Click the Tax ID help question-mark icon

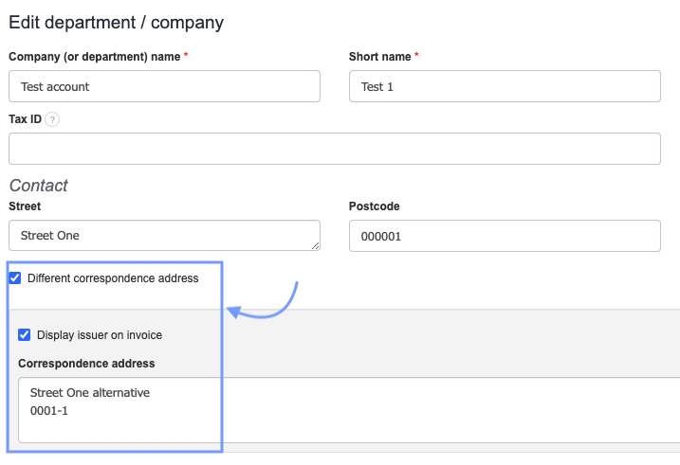52,119
